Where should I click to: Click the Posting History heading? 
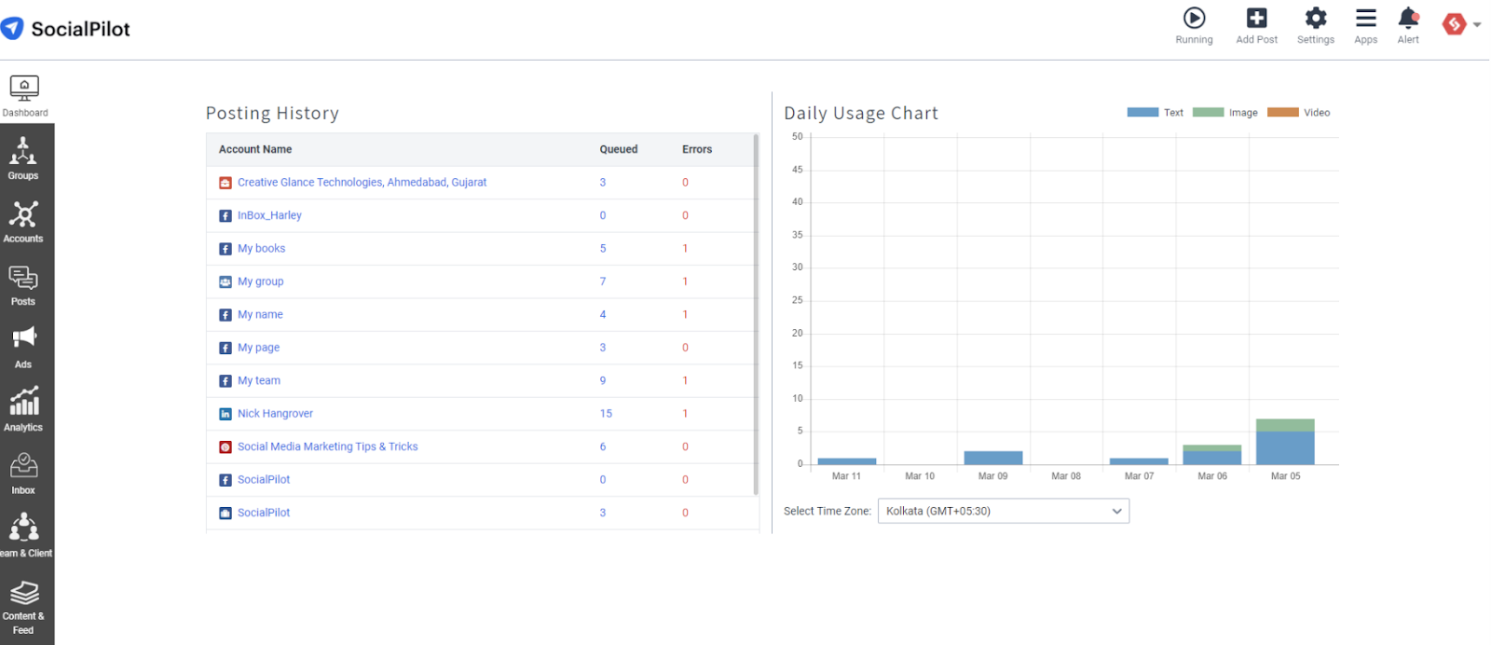(272, 114)
